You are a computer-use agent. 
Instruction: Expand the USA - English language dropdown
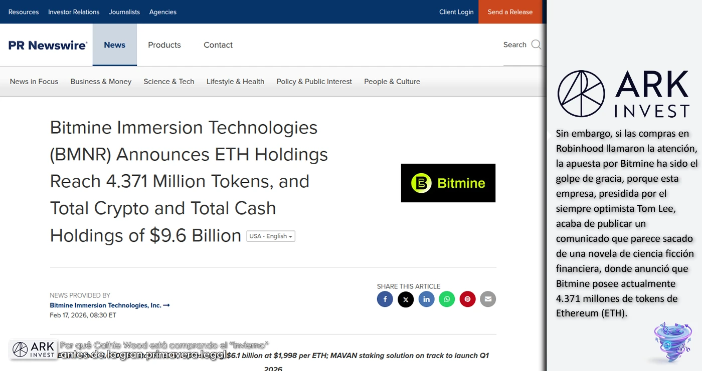pos(271,236)
